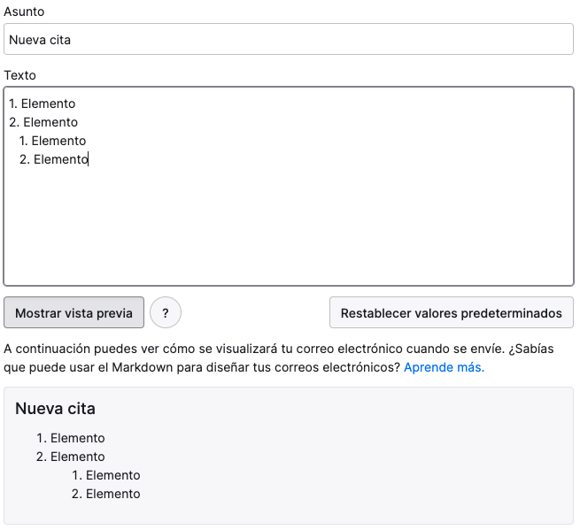
Task: Click nested '1. Elemento' item in preview
Action: tap(105, 475)
